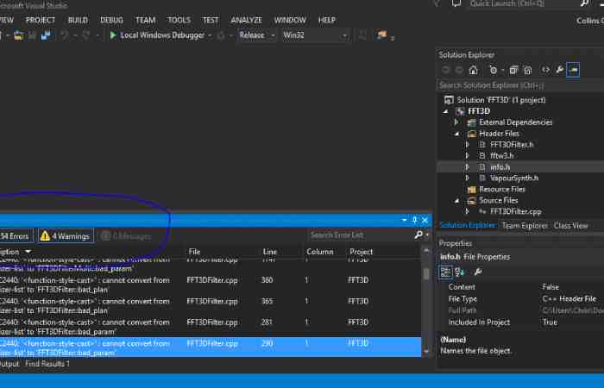This screenshot has height=388, width=604.
Task: Switch to the Output tab
Action: (9, 364)
